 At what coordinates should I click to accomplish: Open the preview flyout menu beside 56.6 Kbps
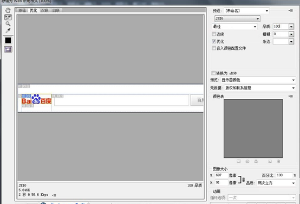pyautogui.click(x=54, y=195)
